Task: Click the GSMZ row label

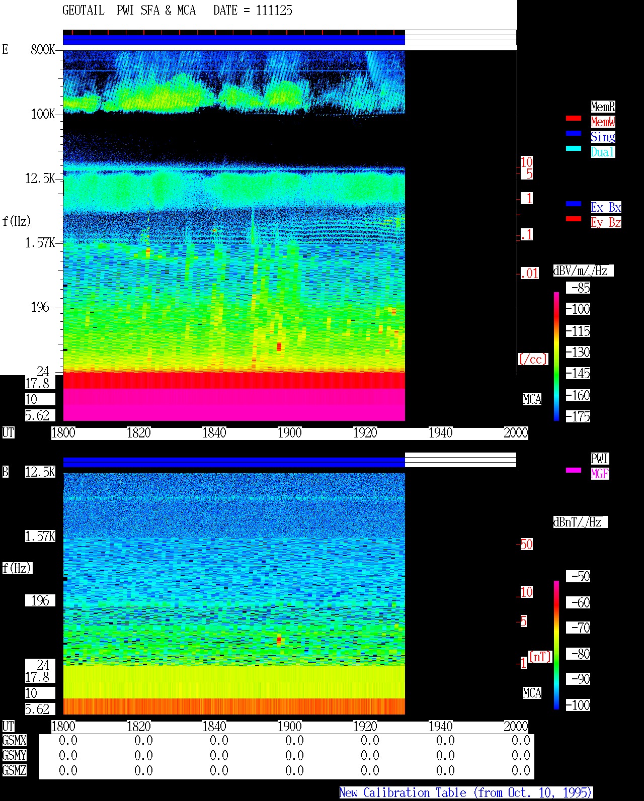Action: [x=14, y=770]
